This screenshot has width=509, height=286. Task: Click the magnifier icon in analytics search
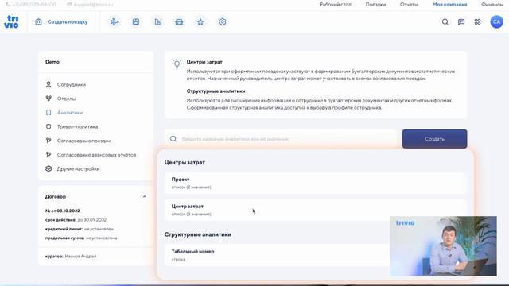click(173, 139)
